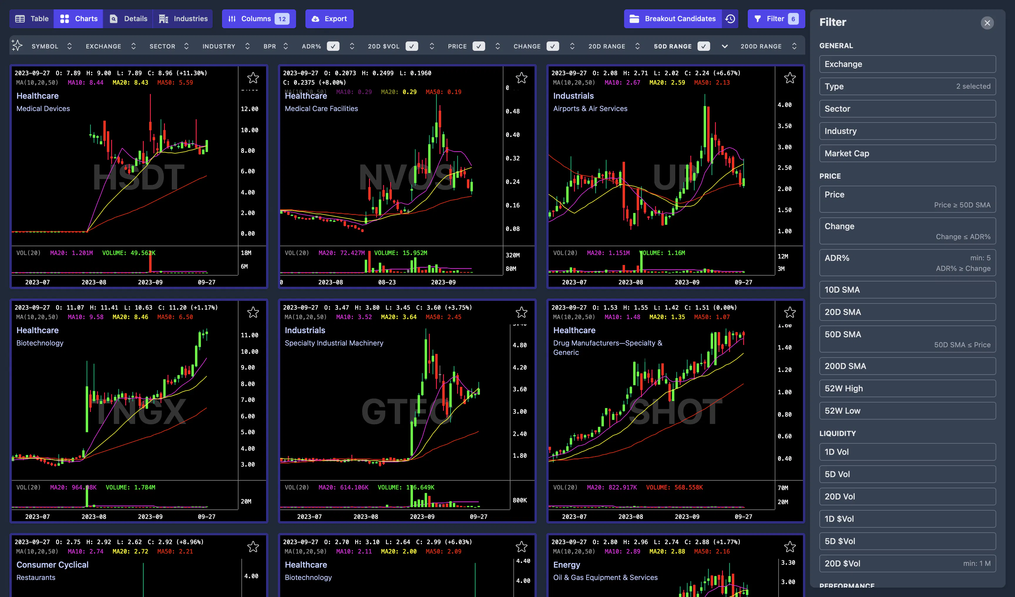The width and height of the screenshot is (1015, 597).
Task: Favorite the Energy Oil & Gas chart
Action: 789,547
